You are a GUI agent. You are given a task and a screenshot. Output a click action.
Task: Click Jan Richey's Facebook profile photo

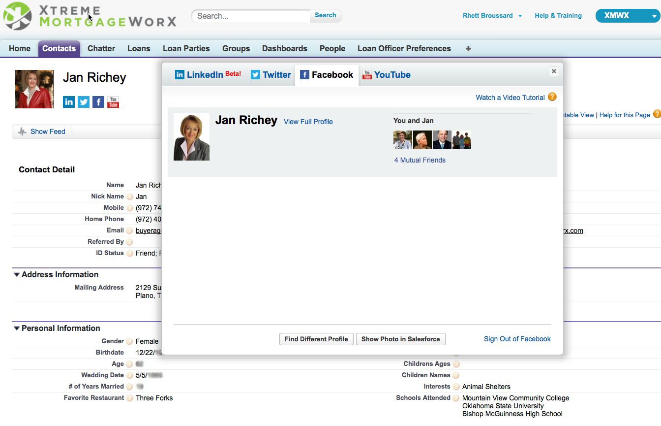pyautogui.click(x=192, y=137)
